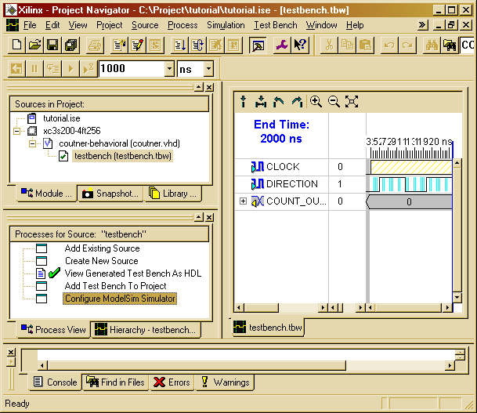Click the simulation Restart icon
477x413 pixels.
coord(16,69)
